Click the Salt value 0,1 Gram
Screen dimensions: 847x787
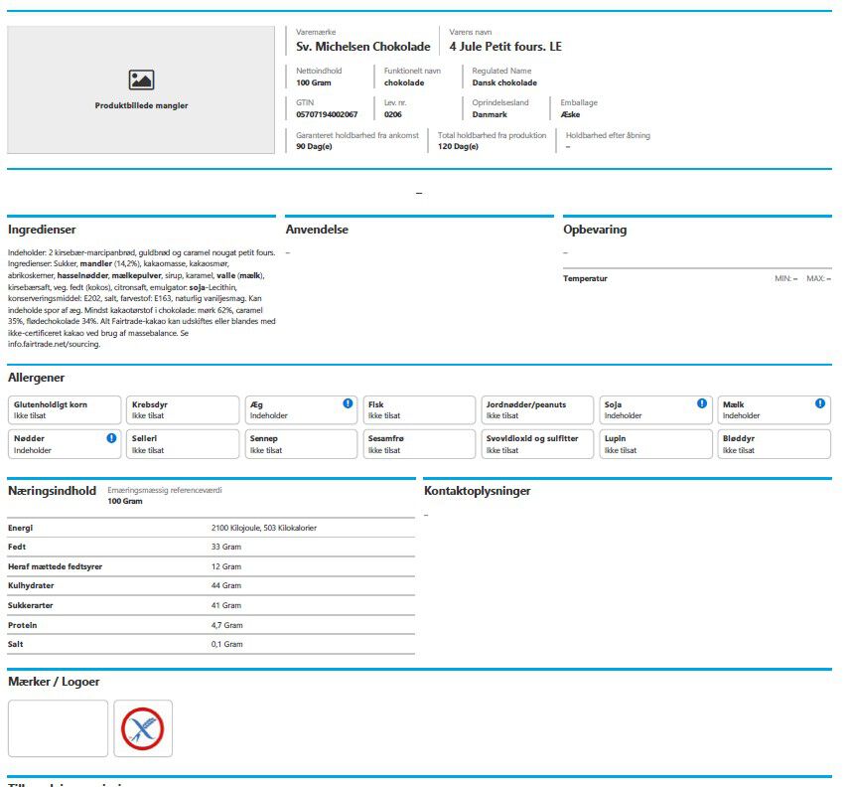point(226,644)
